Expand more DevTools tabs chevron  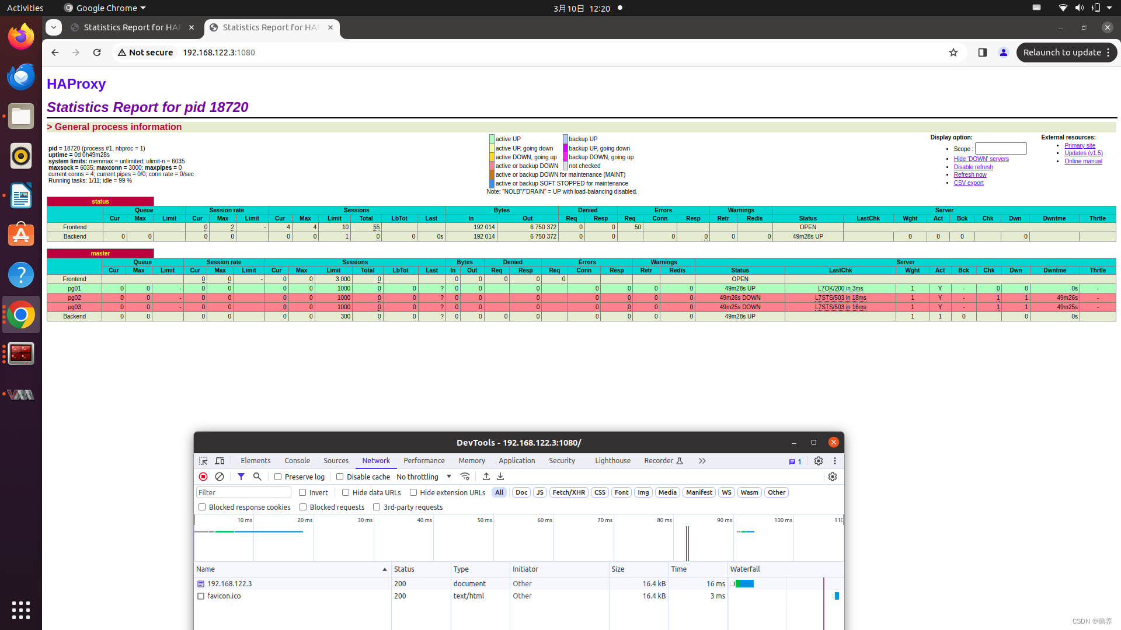[702, 461]
